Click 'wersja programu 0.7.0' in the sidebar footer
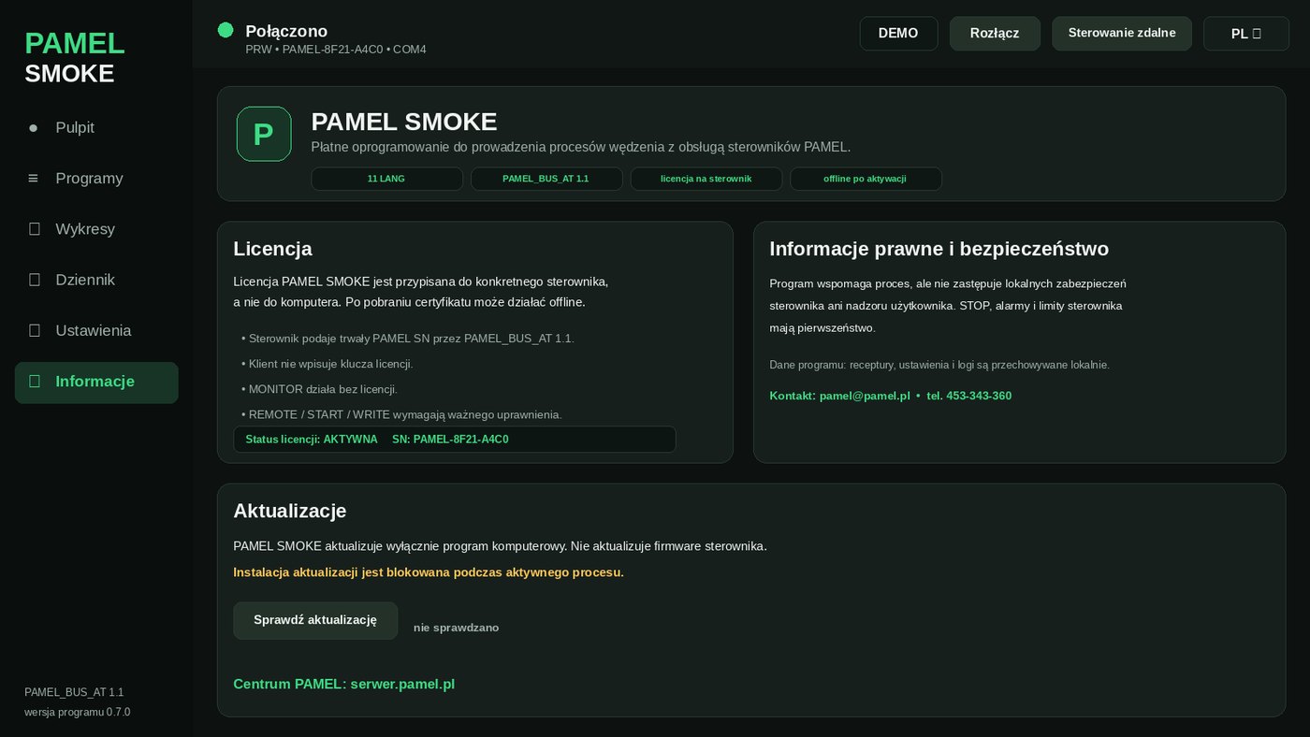The height and width of the screenshot is (737, 1310). pos(78,712)
